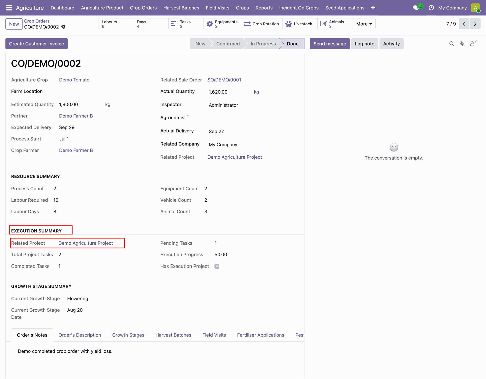Open the Tasks stat button

[x=186, y=24]
